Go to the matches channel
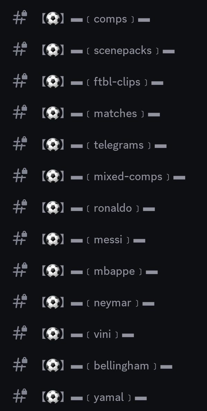The height and width of the screenshot is (411, 207). [103, 114]
